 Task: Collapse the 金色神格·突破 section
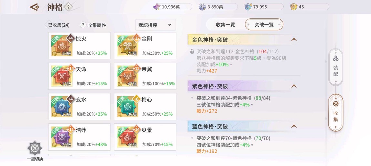(294, 40)
